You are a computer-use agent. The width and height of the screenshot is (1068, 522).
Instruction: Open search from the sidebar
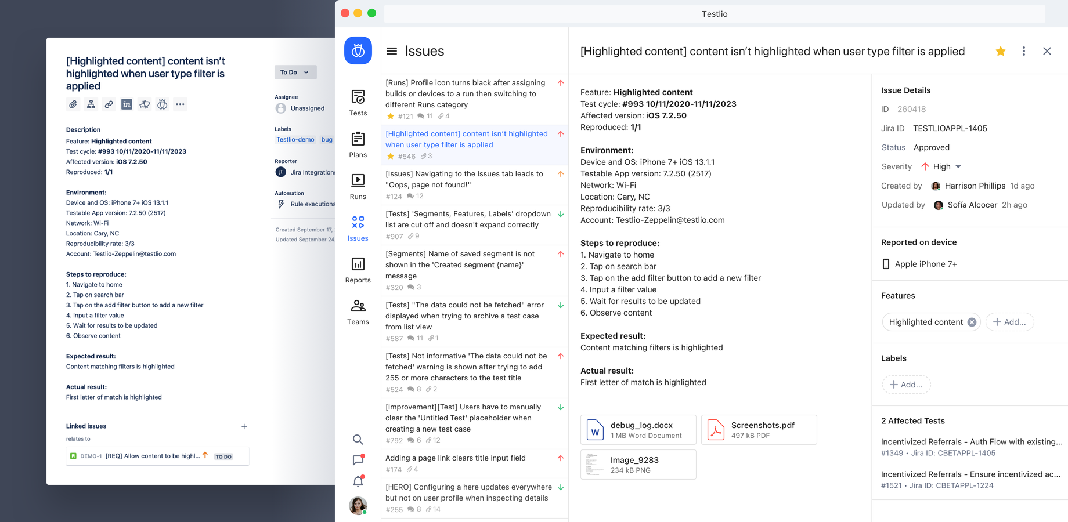point(358,439)
